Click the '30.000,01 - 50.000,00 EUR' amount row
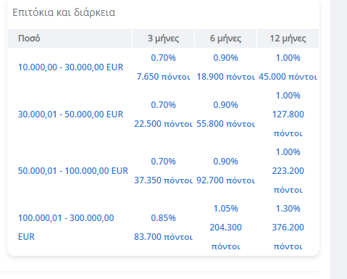 pyautogui.click(x=70, y=114)
